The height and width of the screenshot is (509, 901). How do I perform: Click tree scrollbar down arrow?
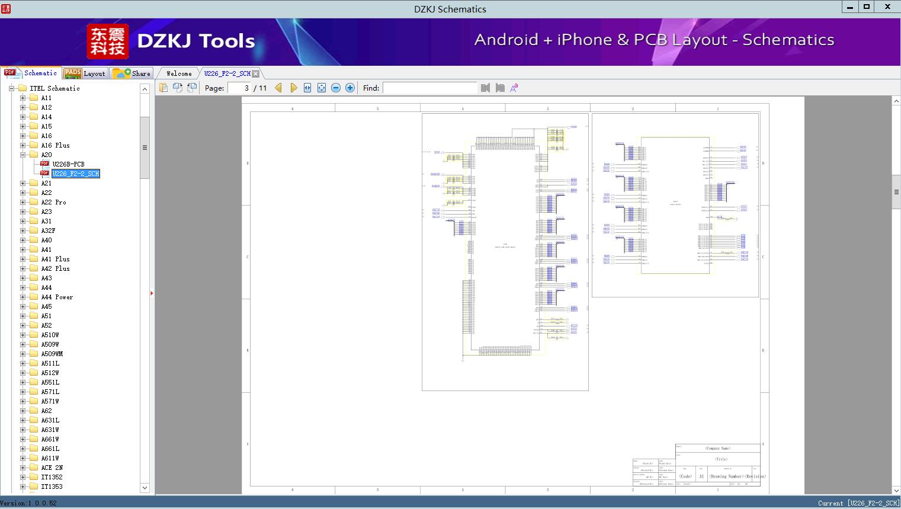pyautogui.click(x=145, y=488)
